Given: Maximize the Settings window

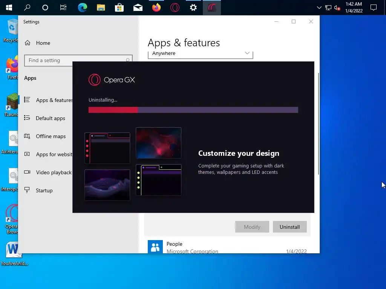Looking at the screenshot, I should [x=294, y=21].
